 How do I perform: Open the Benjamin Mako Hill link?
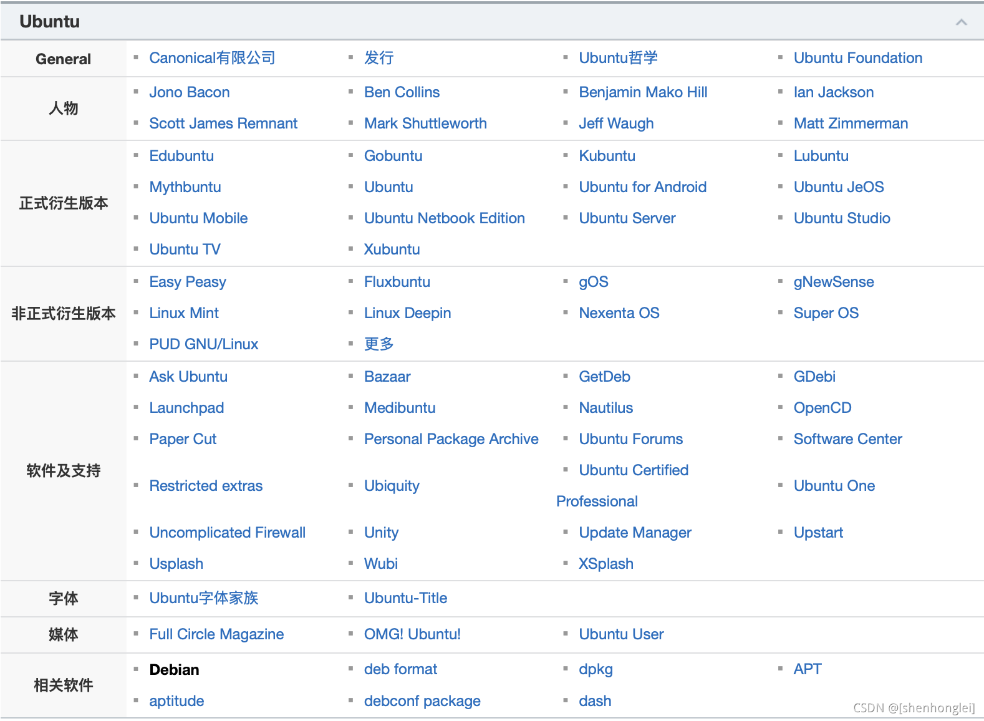pyautogui.click(x=643, y=92)
